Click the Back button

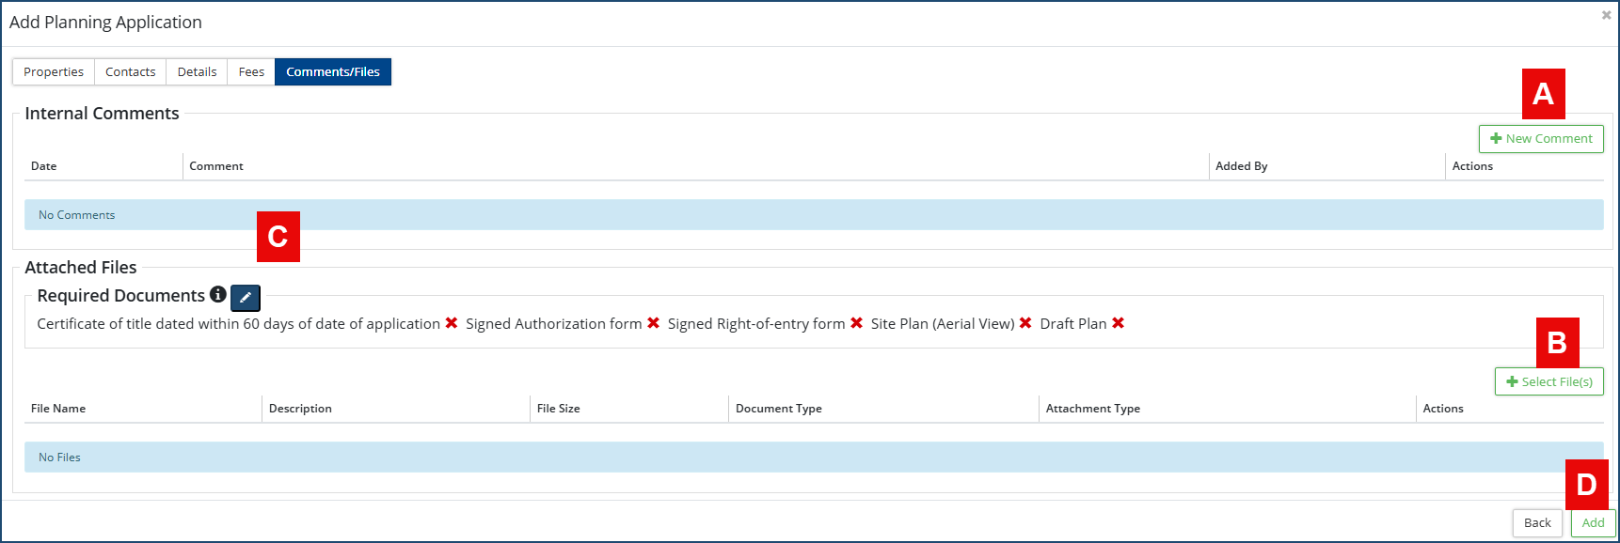1537,523
